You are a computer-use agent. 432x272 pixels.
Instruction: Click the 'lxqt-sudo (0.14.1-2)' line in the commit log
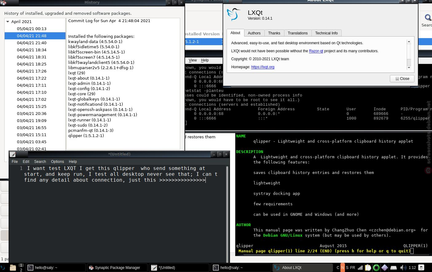[x=88, y=125]
